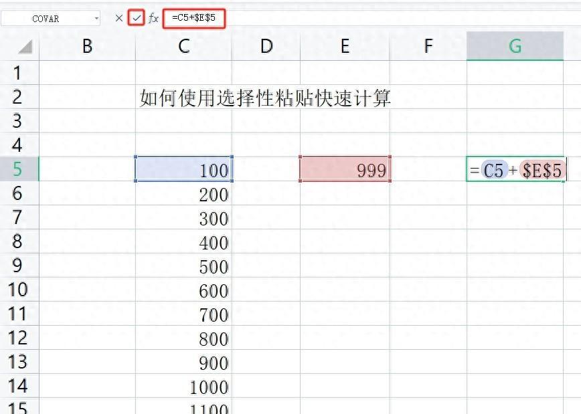Click cell C11 containing 700

184,313
